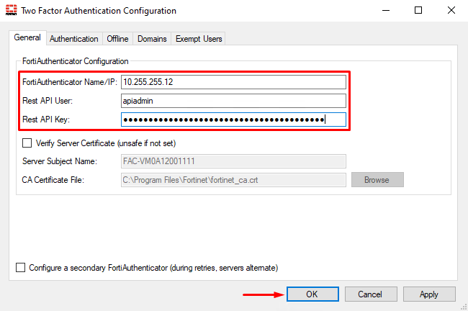Screen dimensions: 468x311
Task: Enable Verify Server Certificate checkbox
Action: tap(27, 143)
